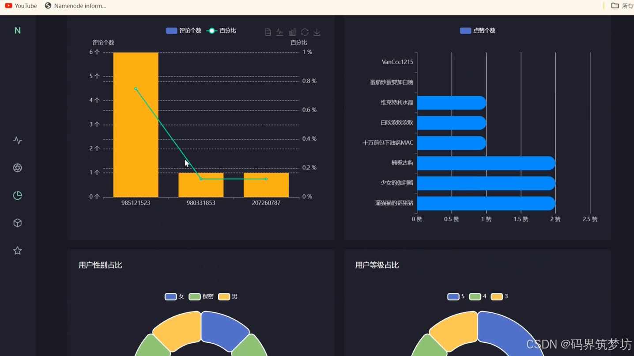Open the star favorites sidebar icon
The width and height of the screenshot is (634, 356).
[x=18, y=251]
